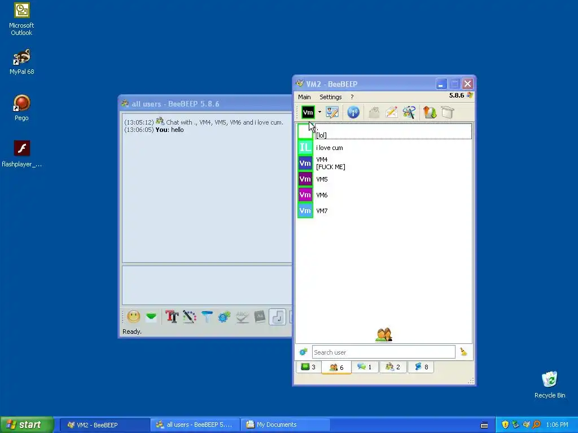Open the Recycle Bin desktop icon
This screenshot has width=578, height=433.
[x=550, y=385]
